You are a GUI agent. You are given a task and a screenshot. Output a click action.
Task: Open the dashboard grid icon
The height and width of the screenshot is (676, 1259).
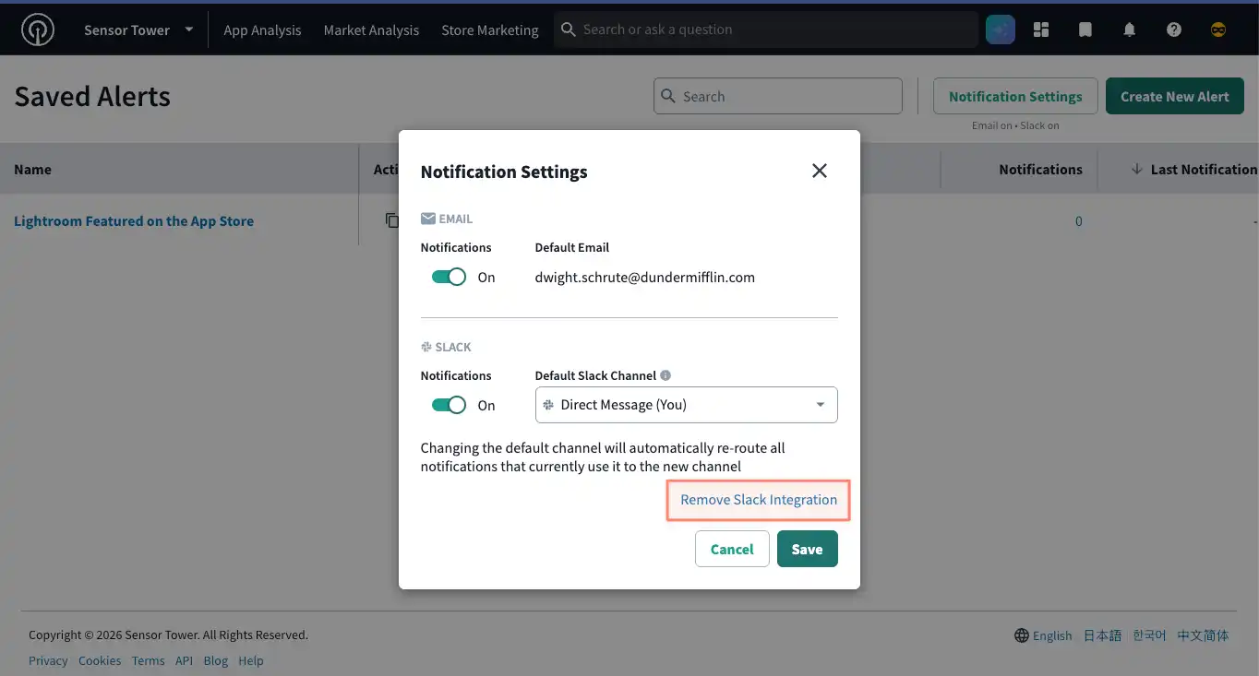[1041, 30]
